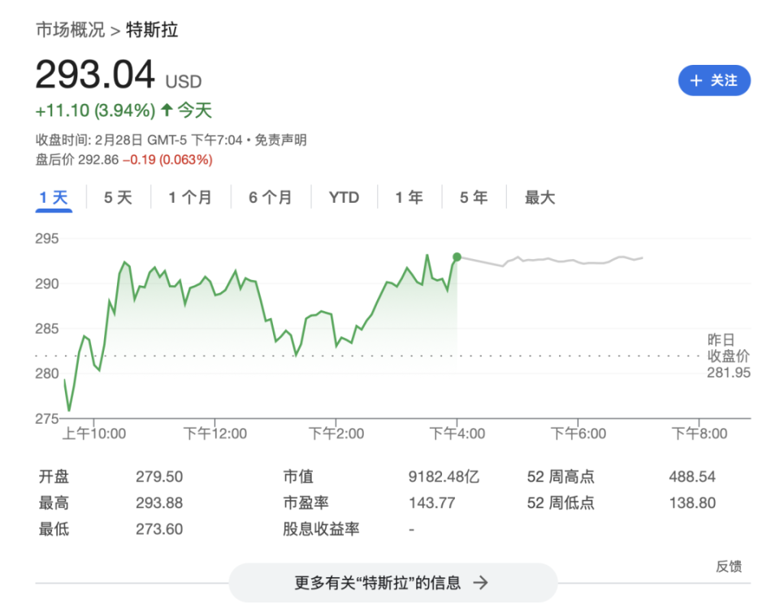Show the 最大 range tab

click(x=539, y=198)
